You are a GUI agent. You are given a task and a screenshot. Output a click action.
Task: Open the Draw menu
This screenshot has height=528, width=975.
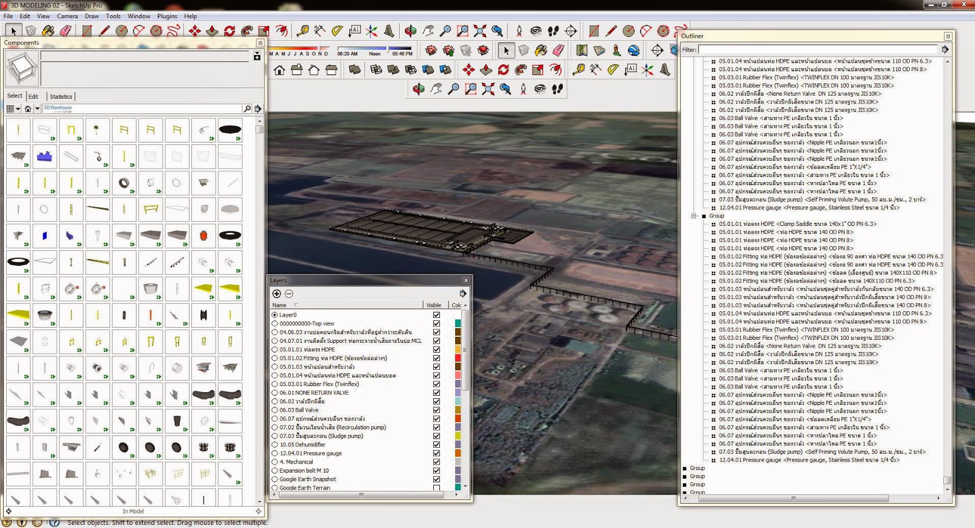91,16
